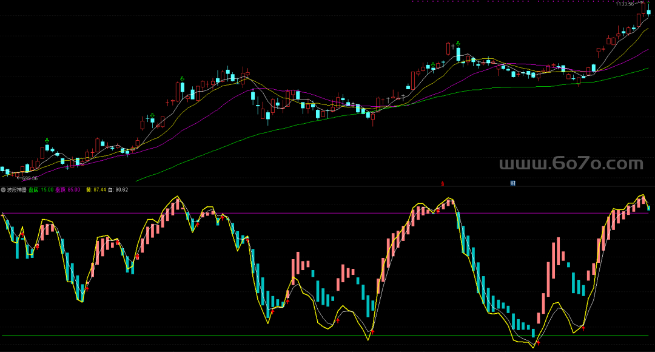Viewport: 655px width, 352px height.
Task: Click the www.6o7o.com watermark link
Action: click(570, 164)
